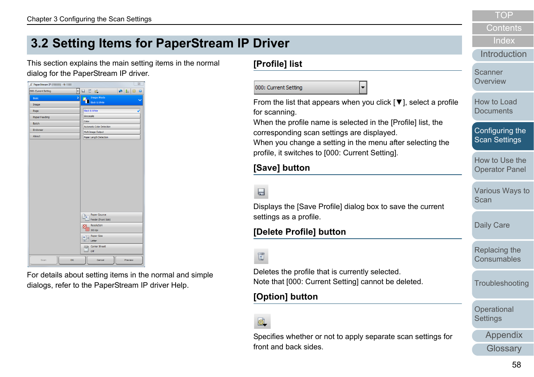This screenshot has height=377, width=534.
Task: Select the Grayscale image mode
Action: [x=112, y=116]
